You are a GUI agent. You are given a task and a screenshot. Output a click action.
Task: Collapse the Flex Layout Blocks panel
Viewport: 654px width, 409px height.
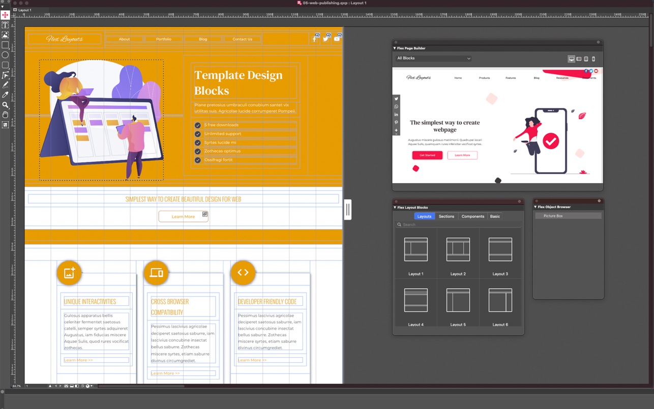[x=395, y=208]
